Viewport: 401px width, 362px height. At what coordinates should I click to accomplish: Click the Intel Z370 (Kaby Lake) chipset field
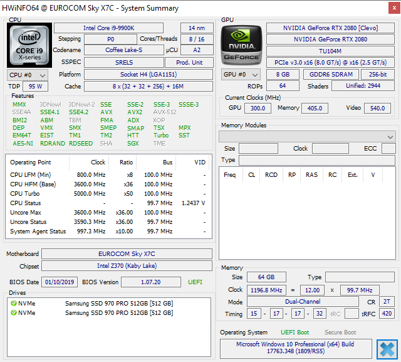pos(127,266)
